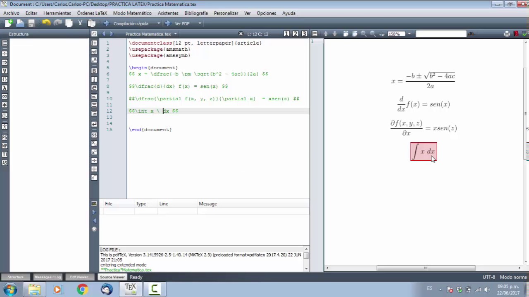Open the MP MetaPost commands panel
Image resolution: width=529 pixels, height=297 pixels.
click(5, 146)
